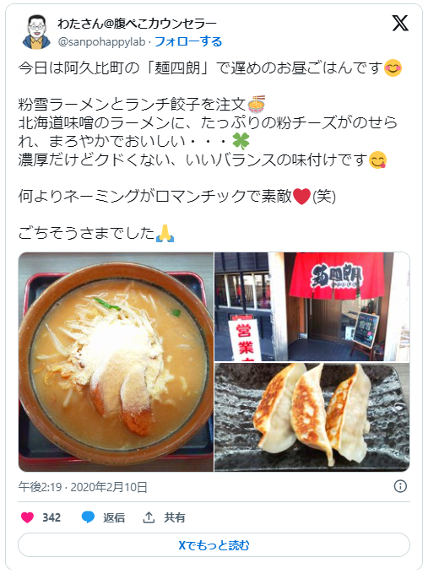This screenshot has height=579, width=428.
Task: Click the 342 likes count
Action: coord(51,517)
